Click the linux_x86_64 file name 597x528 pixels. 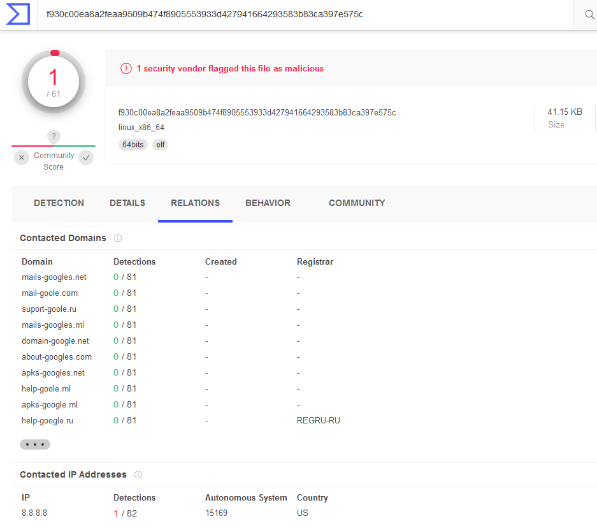(x=141, y=128)
